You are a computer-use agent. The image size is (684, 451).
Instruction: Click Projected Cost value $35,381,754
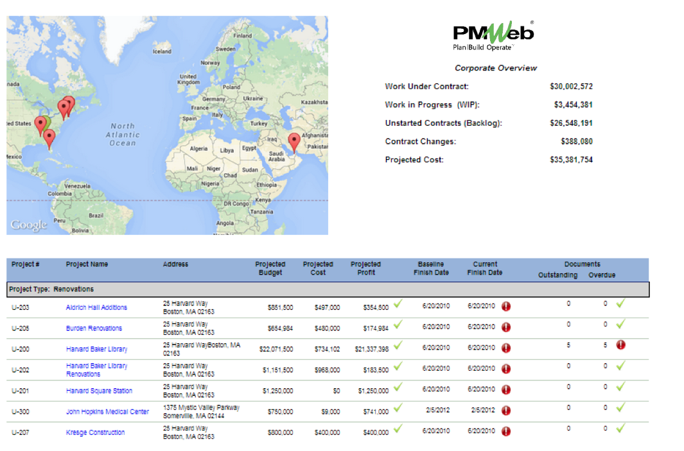click(x=571, y=160)
